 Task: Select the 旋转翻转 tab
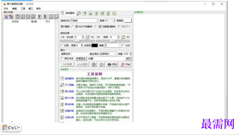(68, 13)
